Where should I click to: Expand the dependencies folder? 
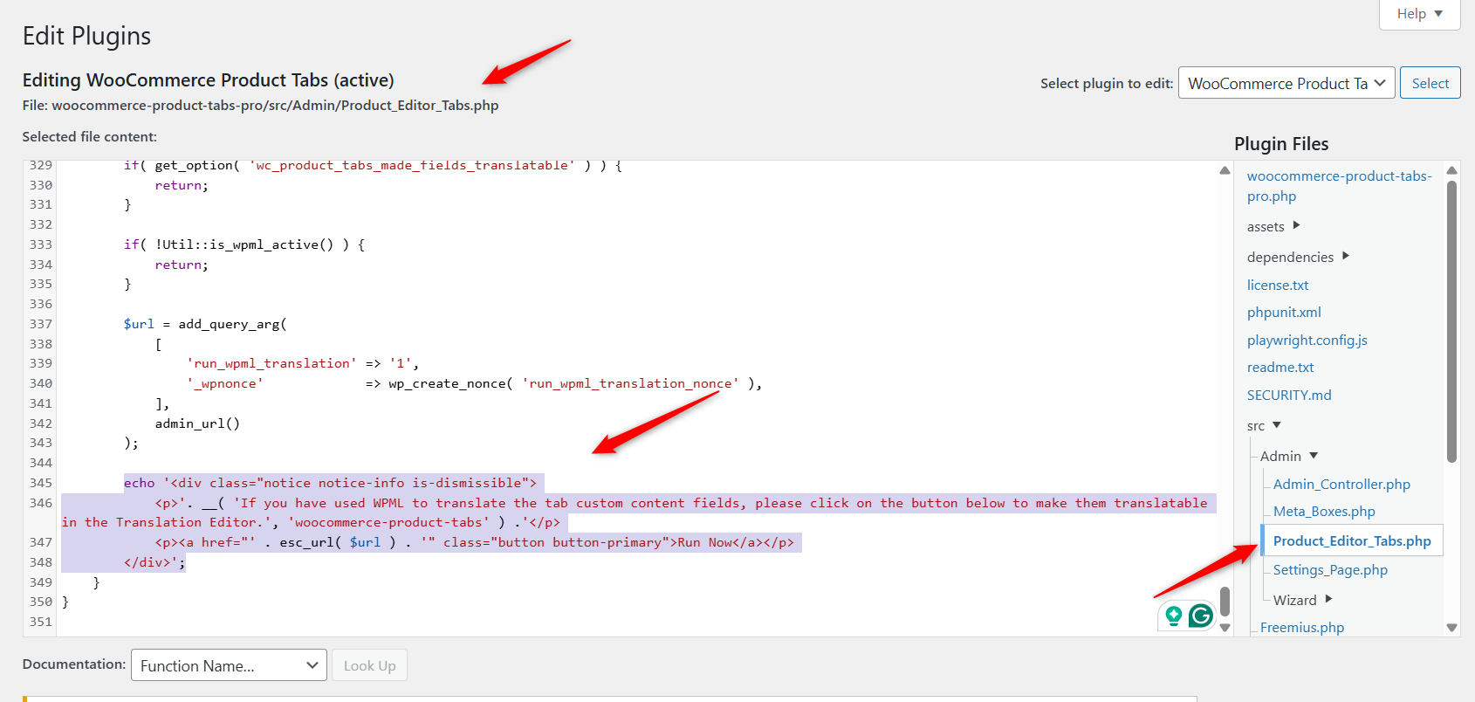click(x=1298, y=257)
